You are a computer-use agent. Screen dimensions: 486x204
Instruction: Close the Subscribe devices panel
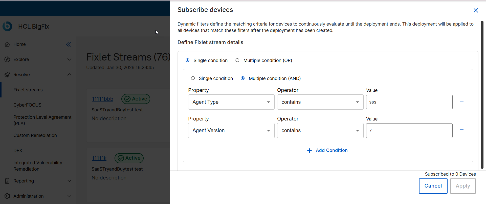click(476, 10)
